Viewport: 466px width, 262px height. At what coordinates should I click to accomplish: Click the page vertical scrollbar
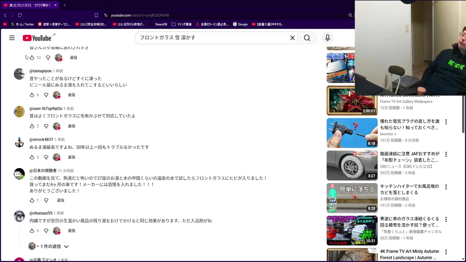(x=463, y=115)
